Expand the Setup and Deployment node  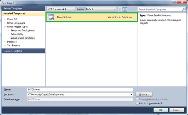click(x=9, y=30)
